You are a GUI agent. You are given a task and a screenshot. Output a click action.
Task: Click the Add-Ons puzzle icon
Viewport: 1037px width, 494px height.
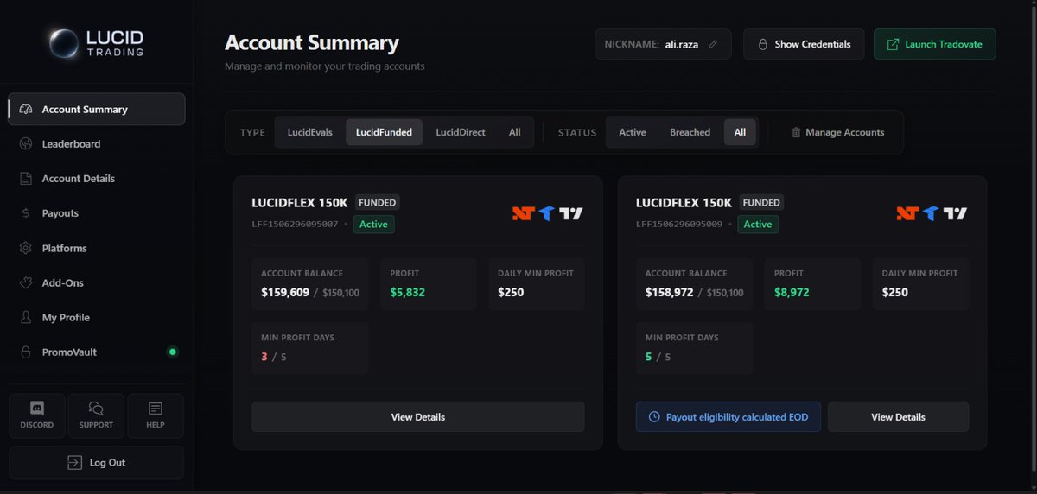[25, 282]
